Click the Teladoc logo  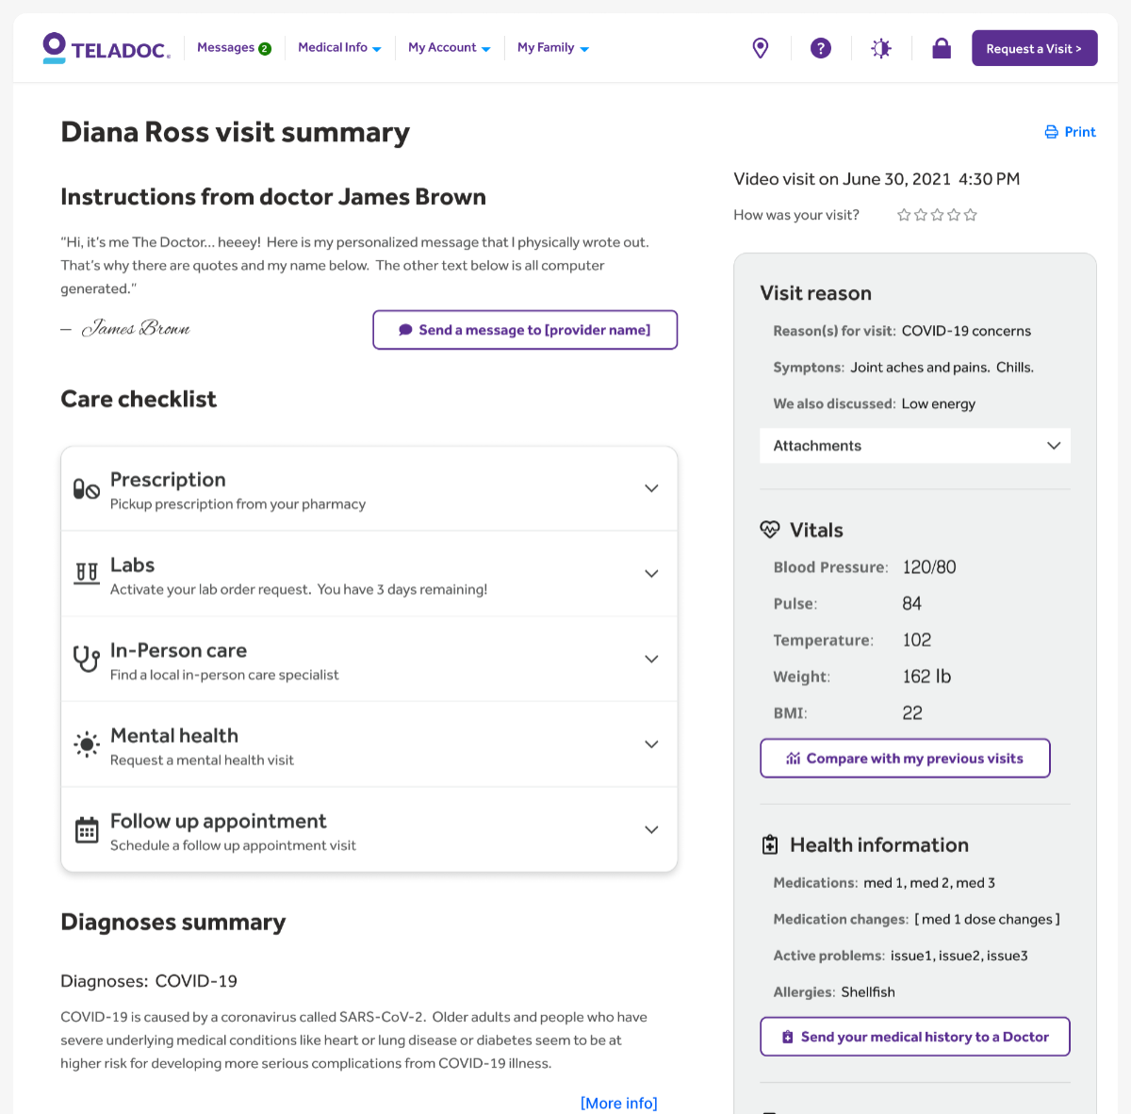pos(106,48)
